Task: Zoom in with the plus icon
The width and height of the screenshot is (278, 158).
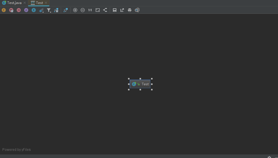Action: pos(75,10)
